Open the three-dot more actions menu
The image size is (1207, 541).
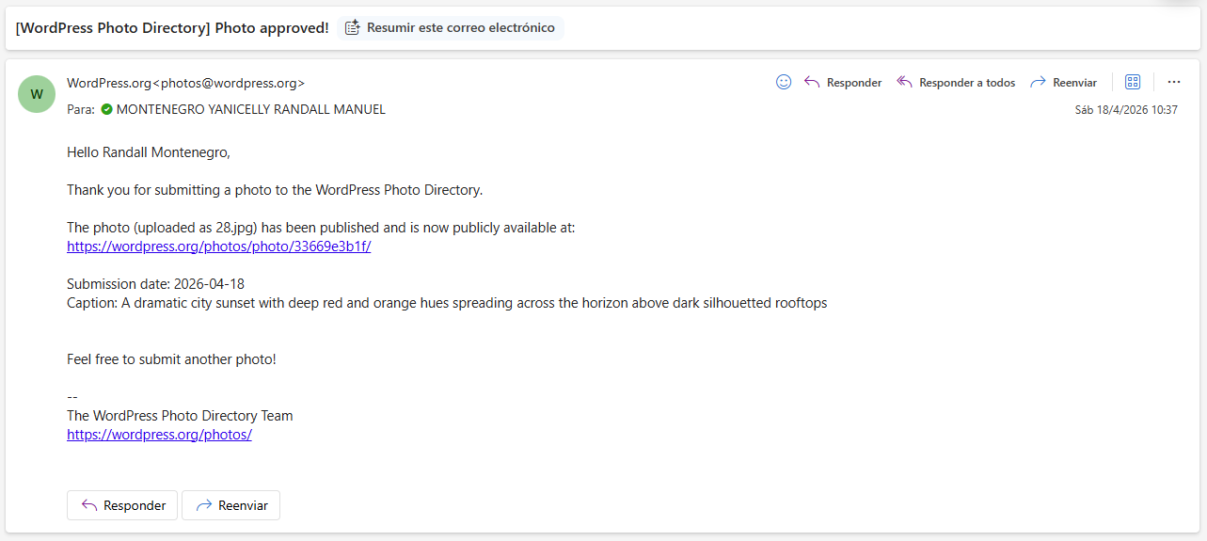pyautogui.click(x=1173, y=82)
